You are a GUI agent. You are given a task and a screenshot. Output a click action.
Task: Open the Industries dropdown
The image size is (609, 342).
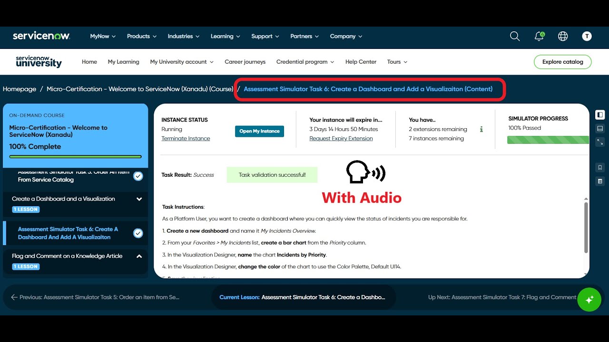coord(184,36)
